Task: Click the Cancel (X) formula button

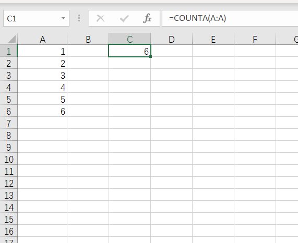Action: coord(100,18)
